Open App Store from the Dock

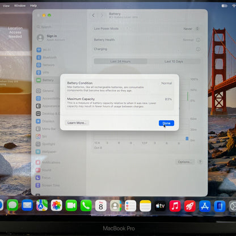click(x=205, y=206)
